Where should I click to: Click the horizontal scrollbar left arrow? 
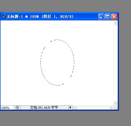75,108
